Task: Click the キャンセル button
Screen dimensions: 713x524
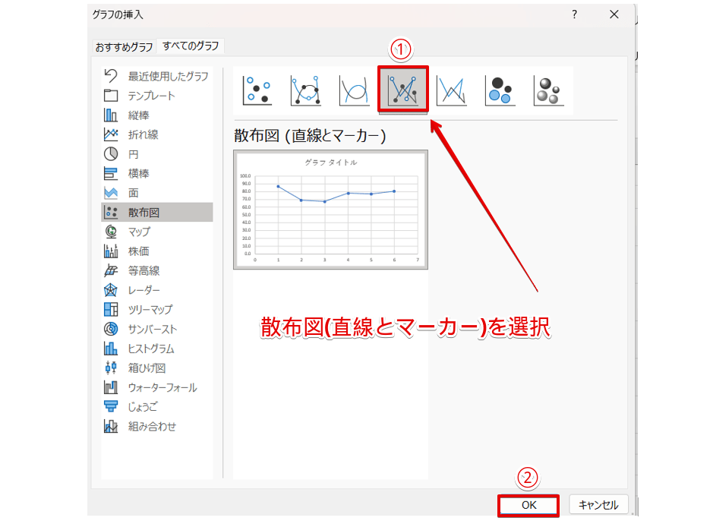Action: coord(598,505)
